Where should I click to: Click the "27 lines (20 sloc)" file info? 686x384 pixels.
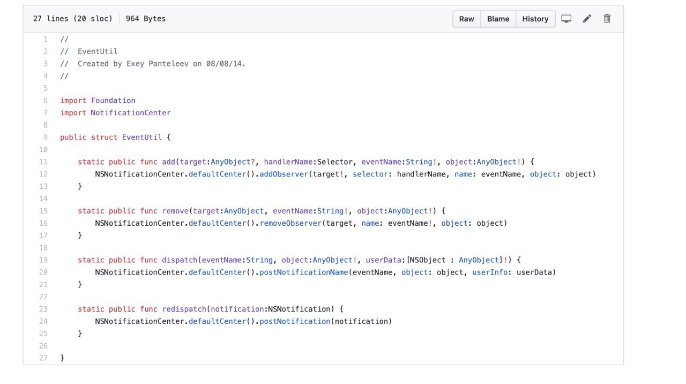72,19
